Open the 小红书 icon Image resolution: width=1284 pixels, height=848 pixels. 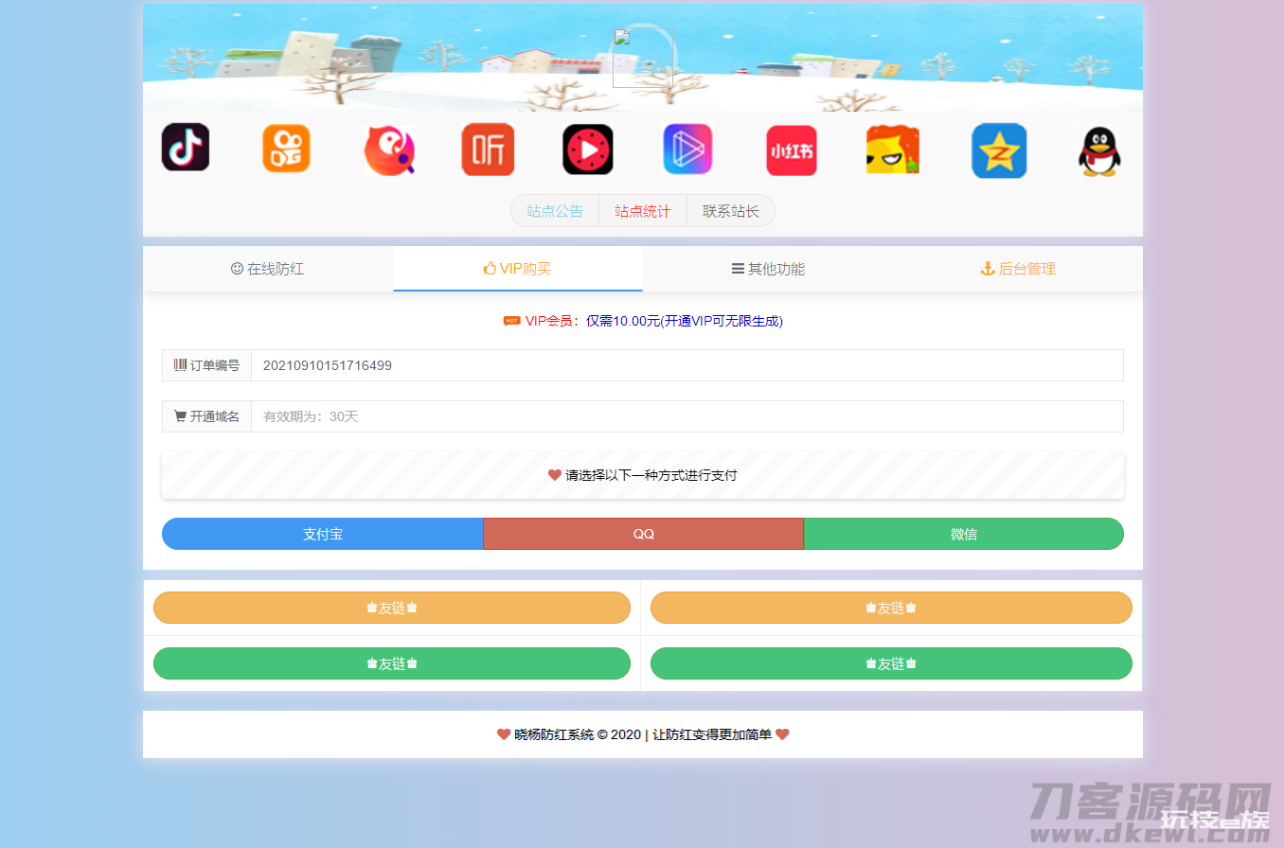(792, 150)
